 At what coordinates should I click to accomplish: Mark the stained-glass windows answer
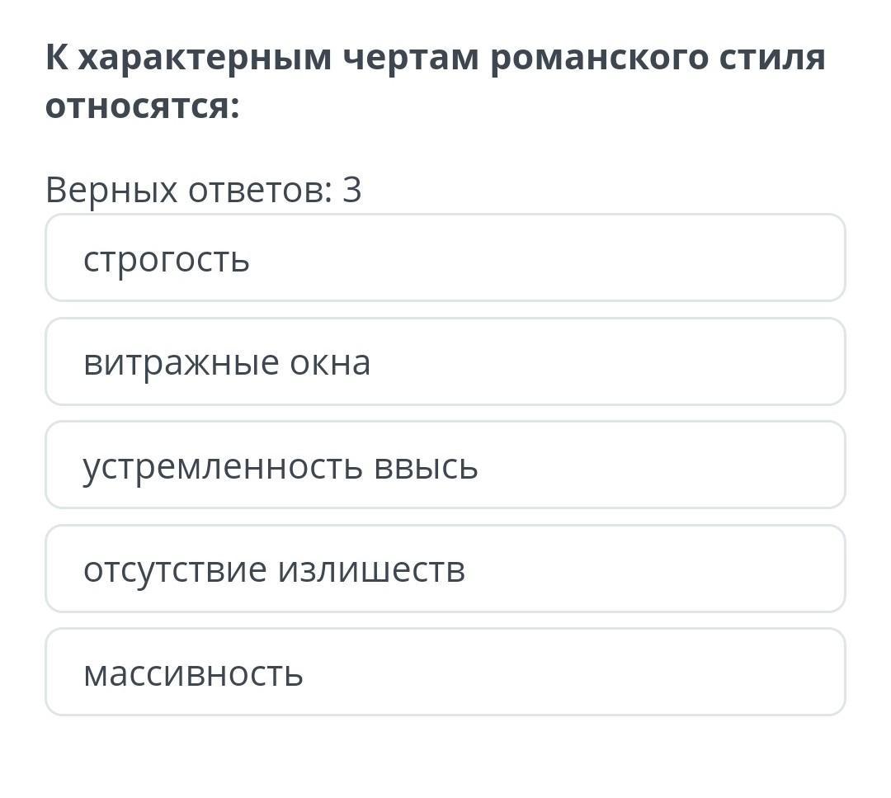click(445, 362)
